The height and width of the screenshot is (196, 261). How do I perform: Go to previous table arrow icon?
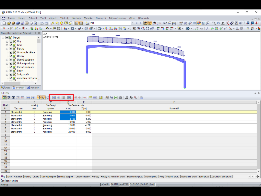pyautogui.click(x=28, y=98)
